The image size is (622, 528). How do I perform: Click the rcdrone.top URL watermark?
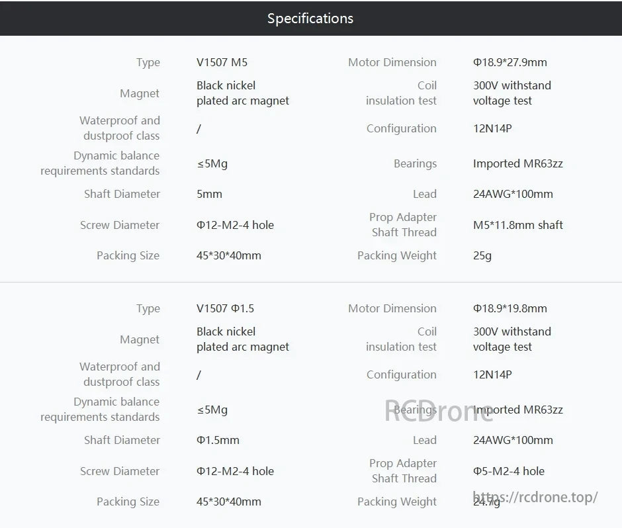[536, 497]
